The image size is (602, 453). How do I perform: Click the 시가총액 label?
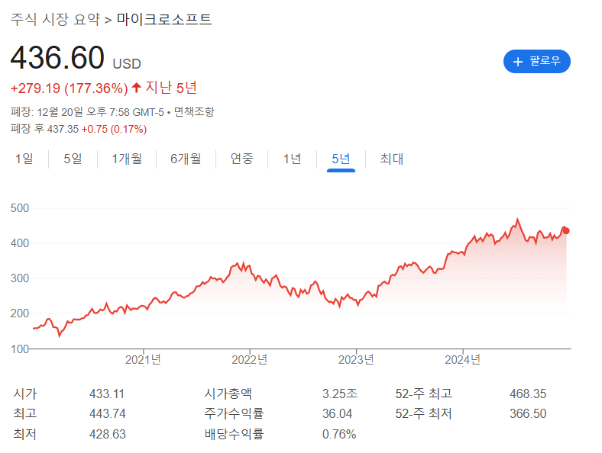click(228, 394)
